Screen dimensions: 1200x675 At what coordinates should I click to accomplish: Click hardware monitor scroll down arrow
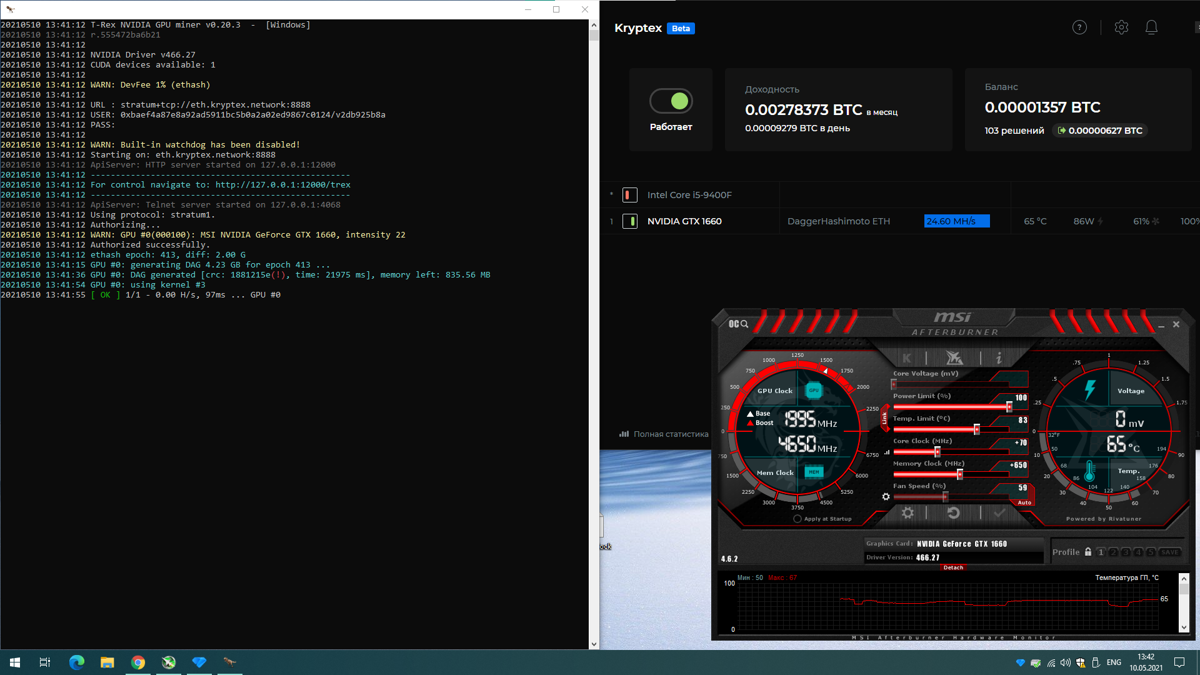[x=1183, y=627]
